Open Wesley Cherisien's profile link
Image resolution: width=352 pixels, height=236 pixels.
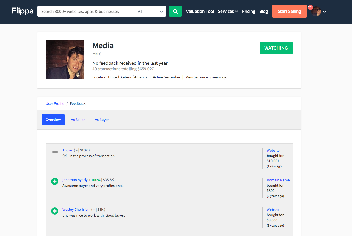click(76, 209)
